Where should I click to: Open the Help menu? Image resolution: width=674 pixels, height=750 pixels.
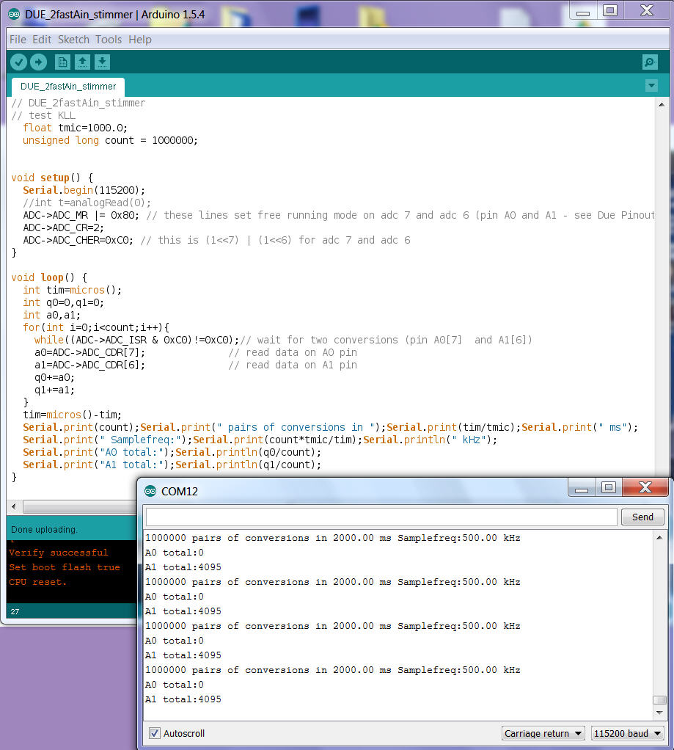pos(140,40)
